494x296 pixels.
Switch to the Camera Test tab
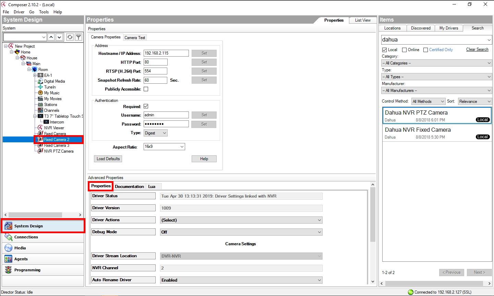pos(135,38)
